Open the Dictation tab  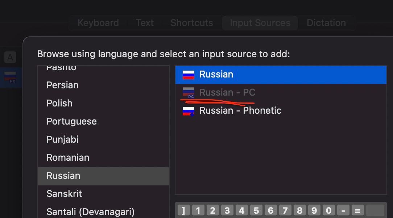click(x=326, y=23)
